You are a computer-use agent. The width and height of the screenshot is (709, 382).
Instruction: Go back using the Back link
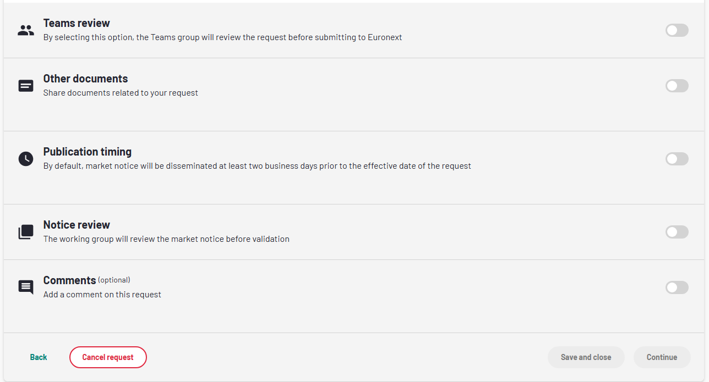coord(39,357)
